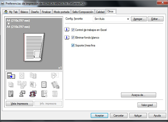
Task: Click the red group account track icon
Action: [x=33, y=94]
